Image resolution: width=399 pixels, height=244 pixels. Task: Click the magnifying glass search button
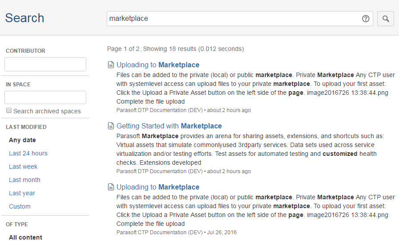pyautogui.click(x=386, y=19)
